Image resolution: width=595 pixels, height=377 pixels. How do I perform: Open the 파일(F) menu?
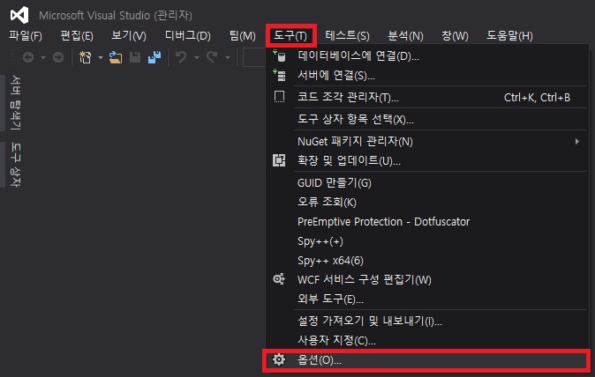point(26,36)
